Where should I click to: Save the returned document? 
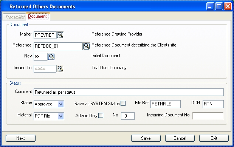tap(146, 138)
